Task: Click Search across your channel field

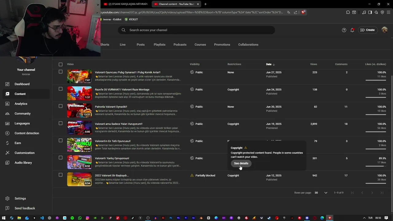Action: [196, 30]
